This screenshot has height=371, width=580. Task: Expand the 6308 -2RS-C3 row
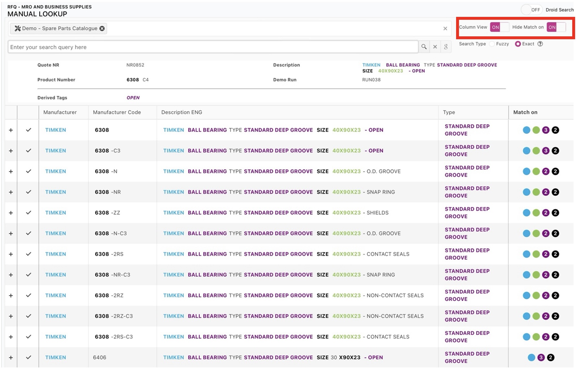(11, 337)
